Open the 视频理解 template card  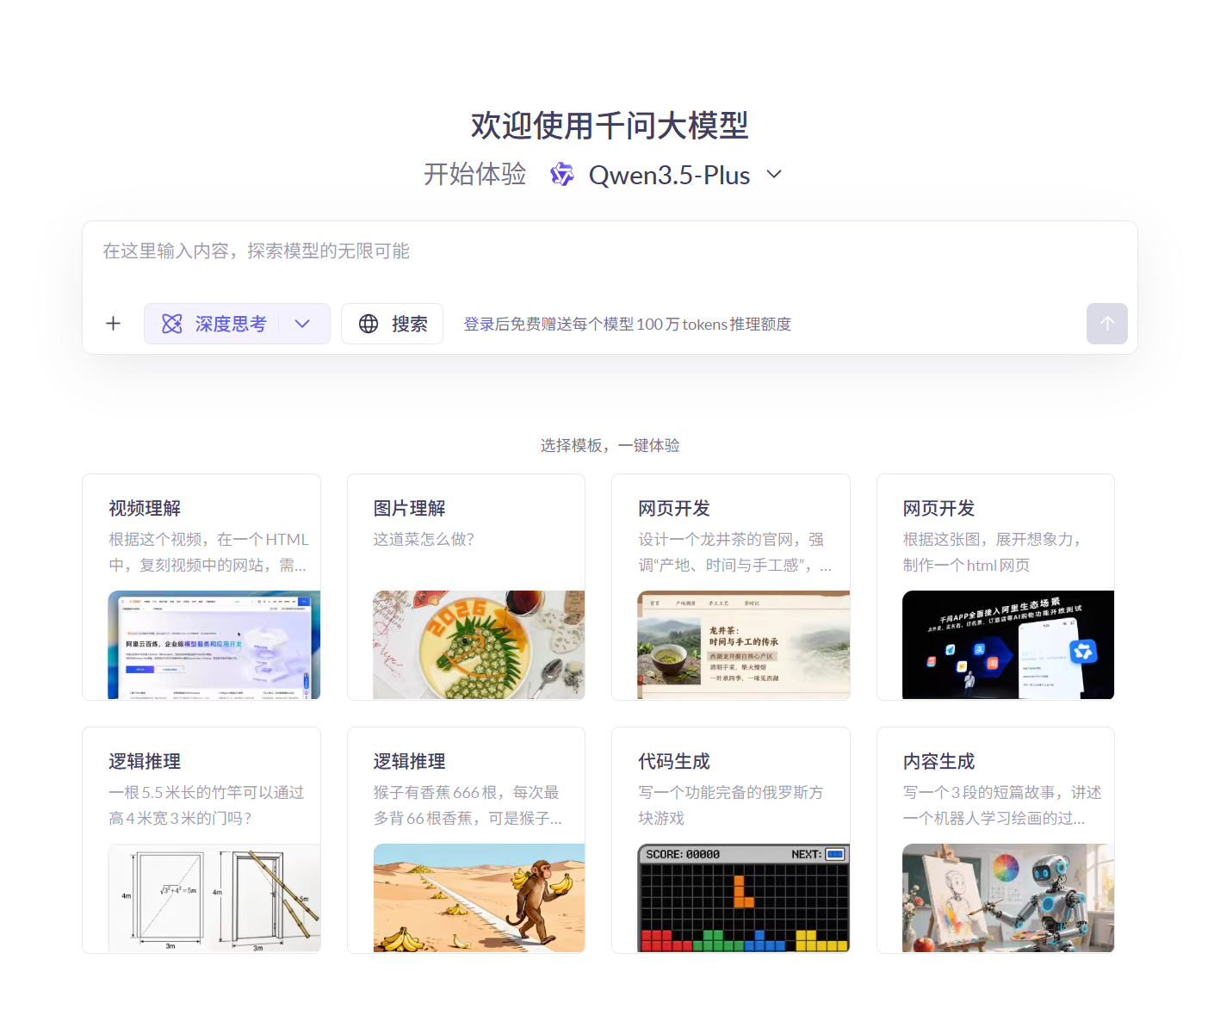tap(201, 587)
